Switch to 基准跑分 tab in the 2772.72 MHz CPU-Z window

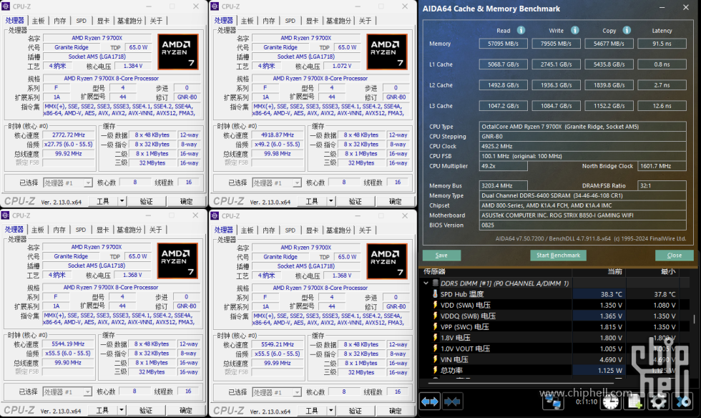click(x=129, y=21)
